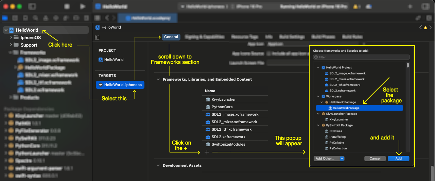Image resolution: width=435 pixels, height=181 pixels.
Task: Go forward using the editor's forward chevron
Action: point(114,18)
